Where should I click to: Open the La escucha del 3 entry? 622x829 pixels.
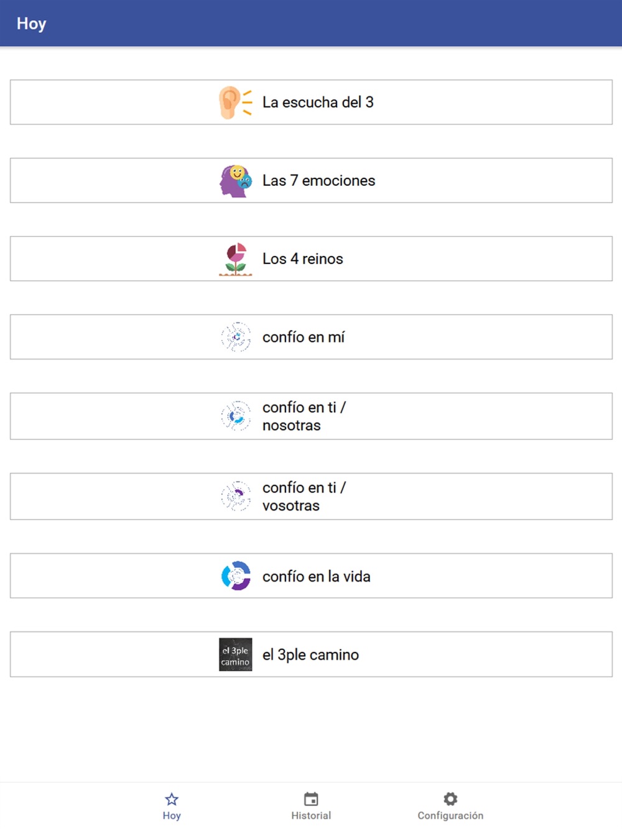point(311,103)
